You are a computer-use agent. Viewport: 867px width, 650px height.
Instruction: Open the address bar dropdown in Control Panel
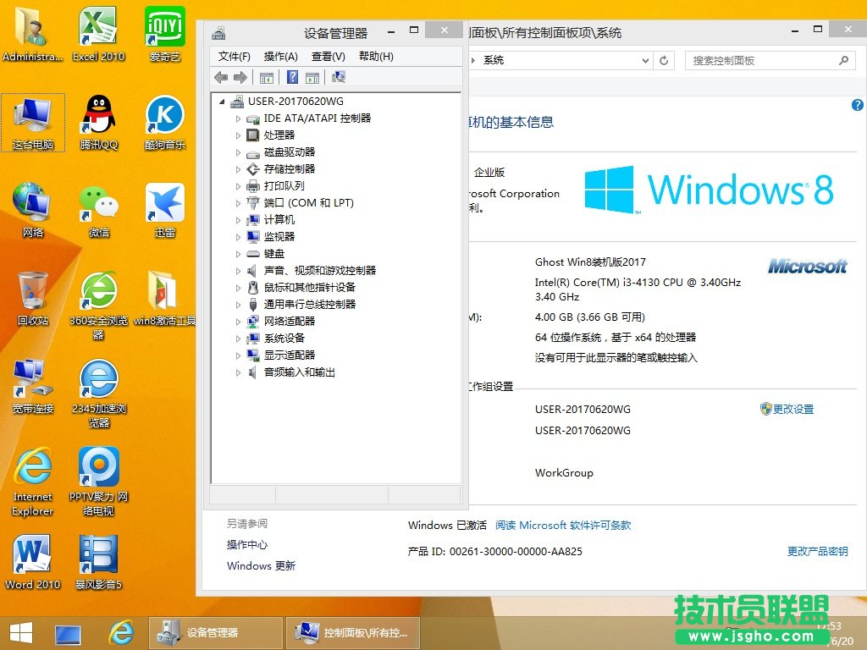point(645,61)
